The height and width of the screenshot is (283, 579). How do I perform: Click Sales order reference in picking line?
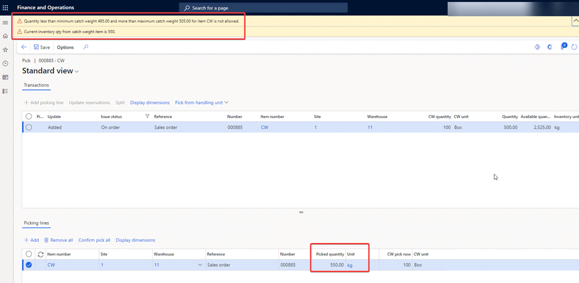tap(219, 265)
